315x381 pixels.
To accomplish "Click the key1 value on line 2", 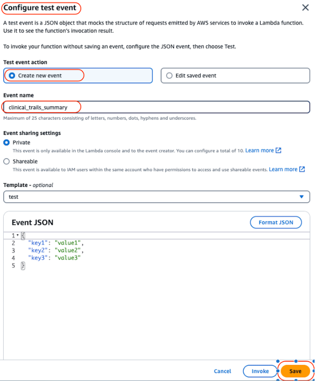I will point(68,242).
